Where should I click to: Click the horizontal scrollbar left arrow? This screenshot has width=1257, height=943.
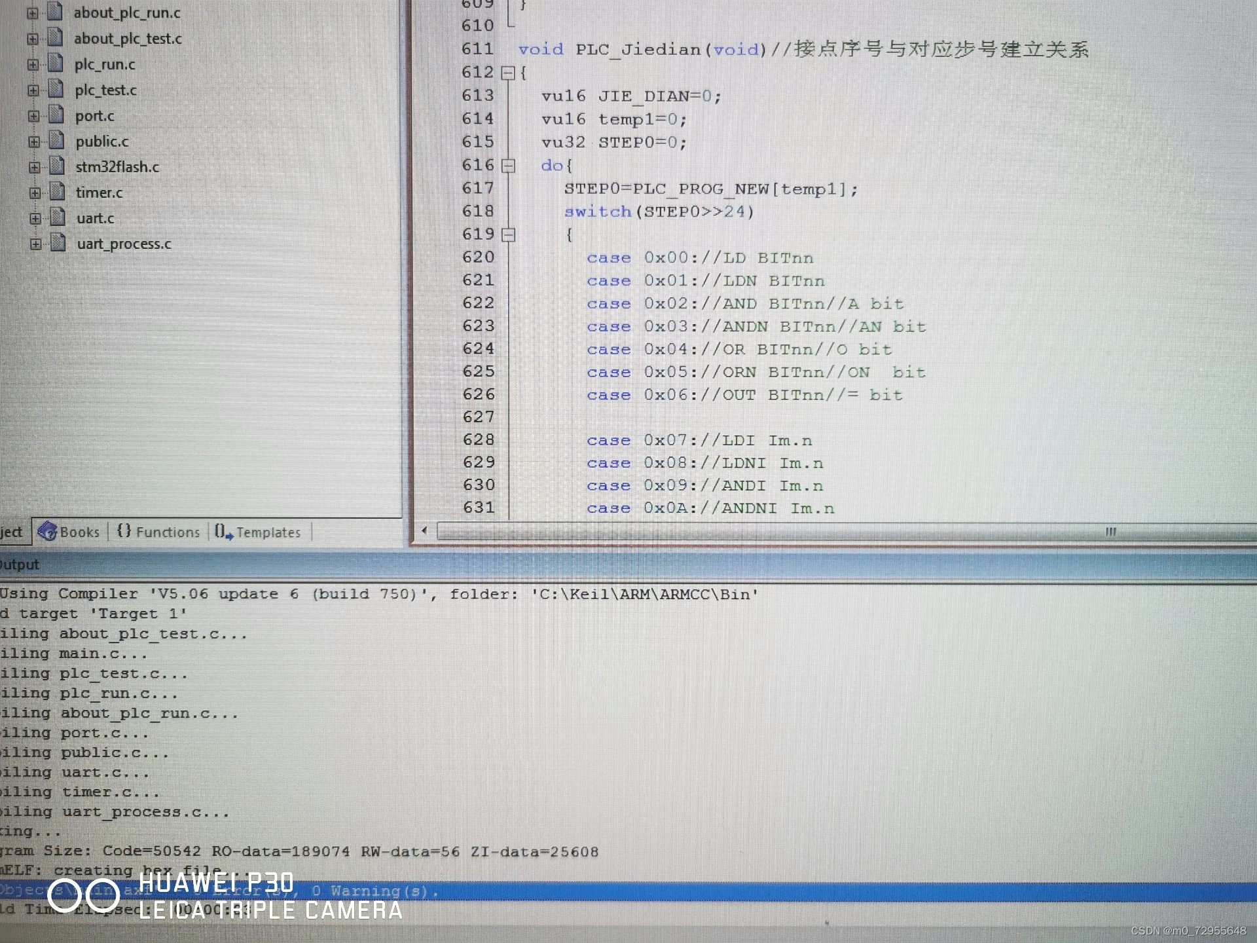click(424, 530)
